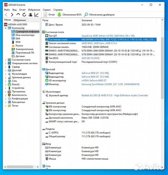Expand the Системная плата tree node

click(x=6, y=60)
